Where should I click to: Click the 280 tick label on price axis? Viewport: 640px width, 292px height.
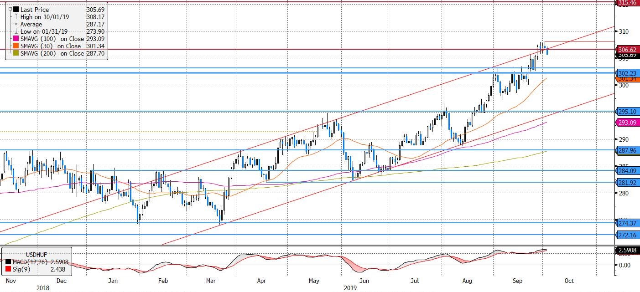624,193
